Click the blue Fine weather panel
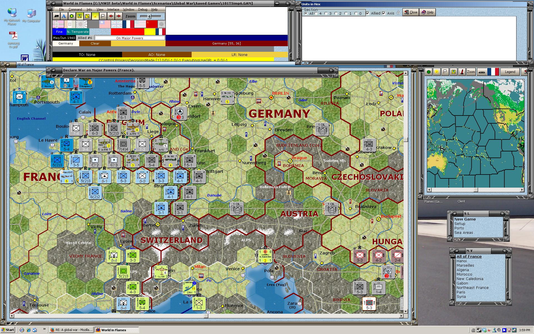 [60, 32]
